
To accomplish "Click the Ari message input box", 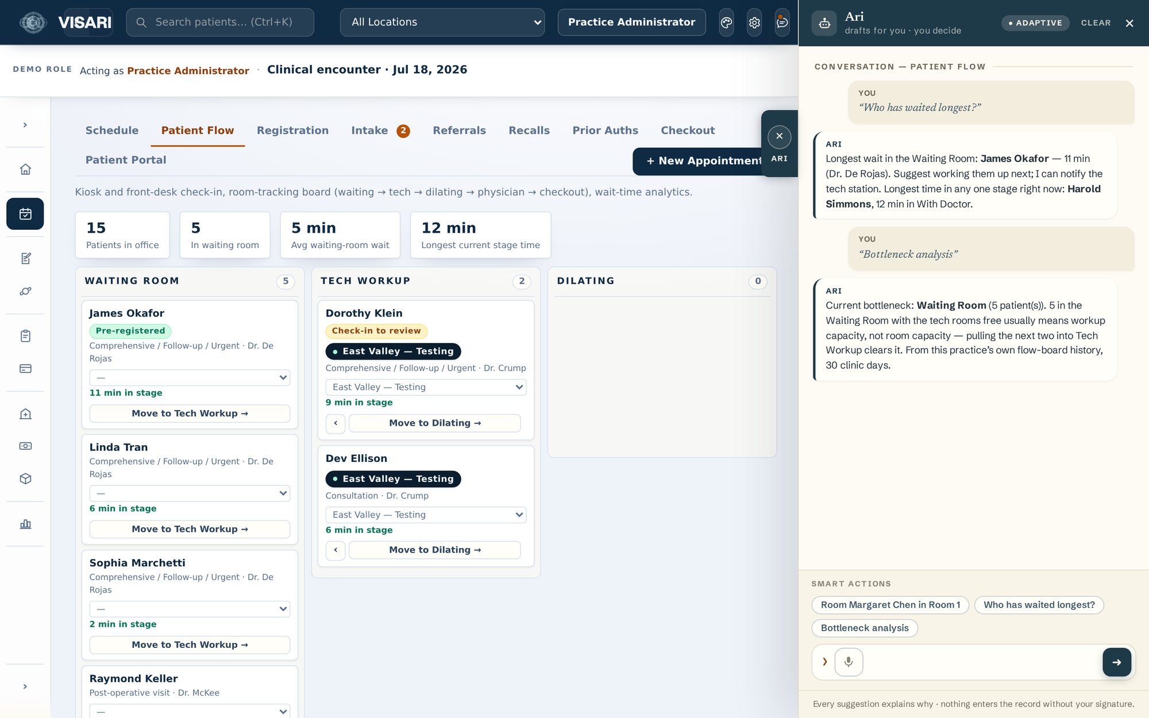I will click(982, 662).
